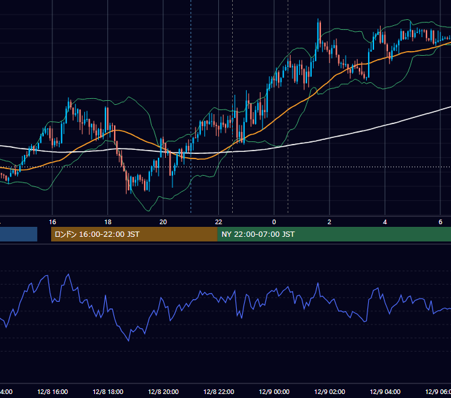
Task: Click the hour label 2 under the price chart
Action: [330, 222]
